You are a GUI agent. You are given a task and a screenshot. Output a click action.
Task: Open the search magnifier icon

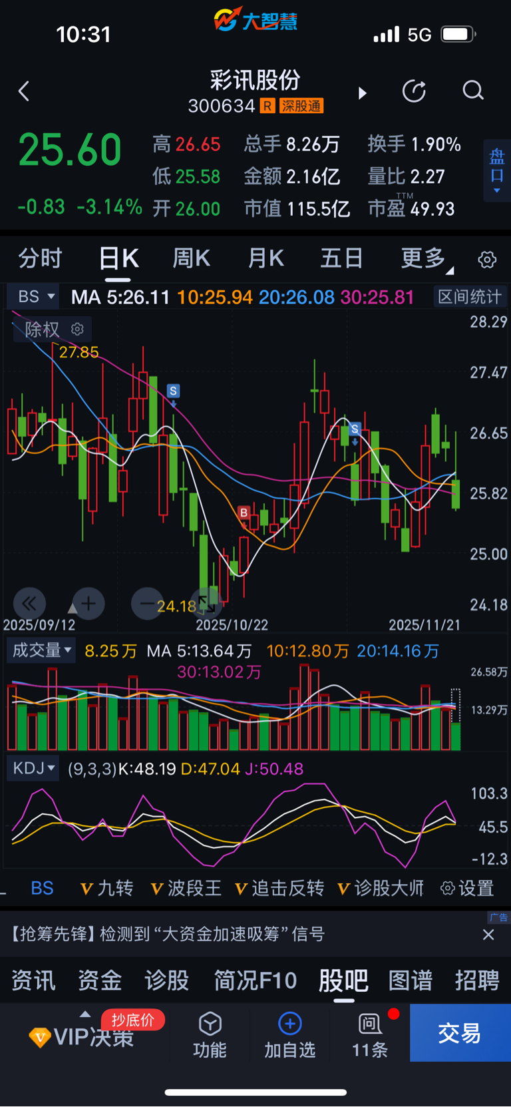tap(473, 91)
